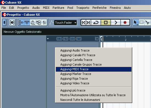Viewport: 151px width, 108px height.
Task: Click the red Record button
Action: tap(125, 23)
